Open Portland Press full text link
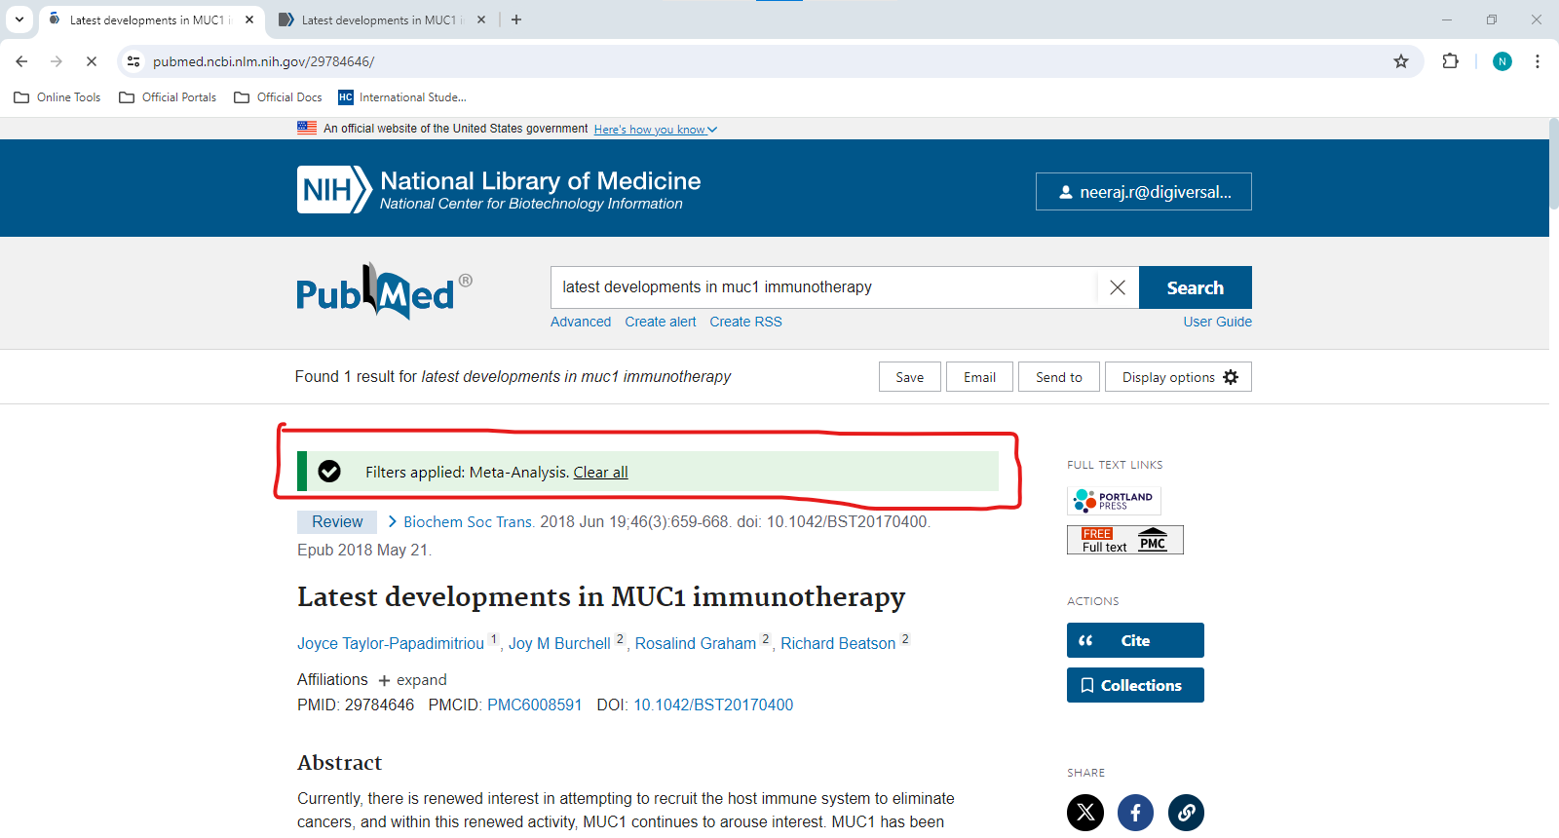This screenshot has width=1559, height=838. pos(1114,501)
